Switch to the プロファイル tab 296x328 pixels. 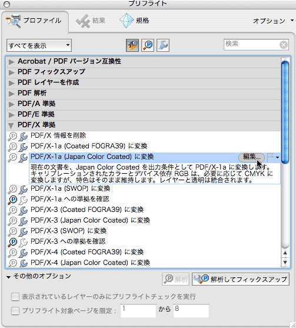click(35, 21)
